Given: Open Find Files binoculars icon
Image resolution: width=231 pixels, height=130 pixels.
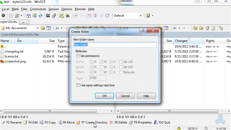Looking at the screenshot, I should pos(67,15).
